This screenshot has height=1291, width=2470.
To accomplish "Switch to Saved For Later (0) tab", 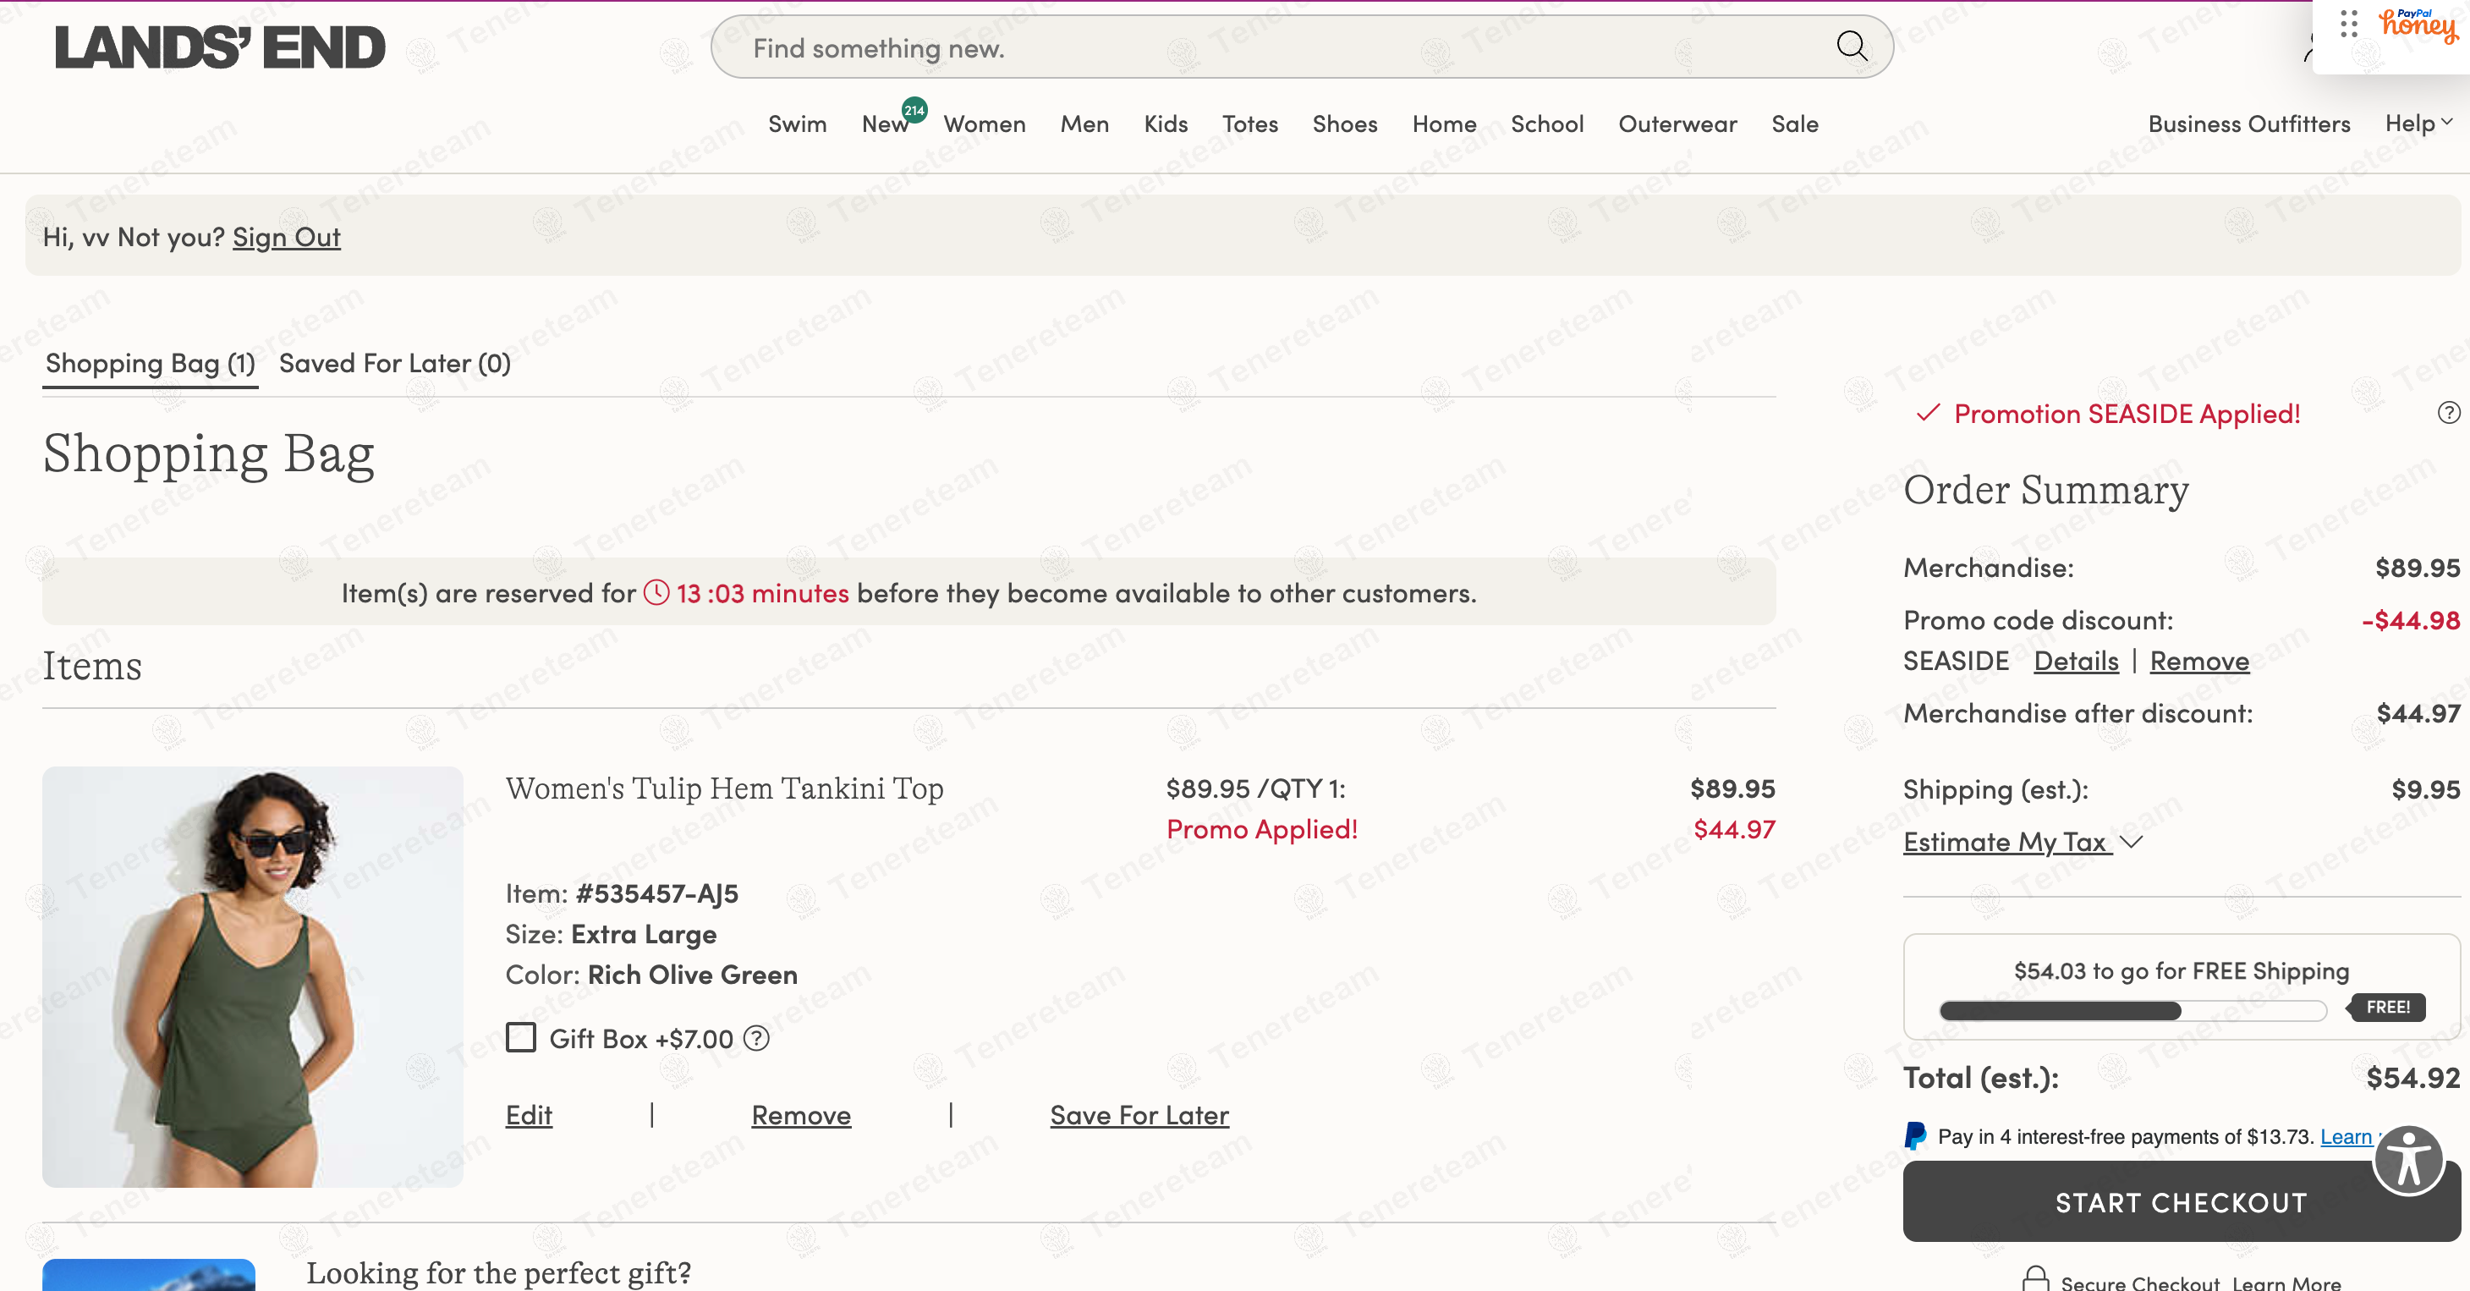I will coord(395,364).
